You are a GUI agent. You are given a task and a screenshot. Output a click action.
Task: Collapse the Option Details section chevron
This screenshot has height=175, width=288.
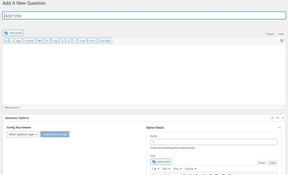click(x=280, y=128)
